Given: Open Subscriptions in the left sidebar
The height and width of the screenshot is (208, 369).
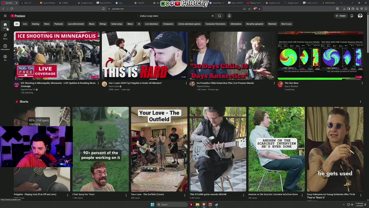Looking at the screenshot, I should point(5,47).
